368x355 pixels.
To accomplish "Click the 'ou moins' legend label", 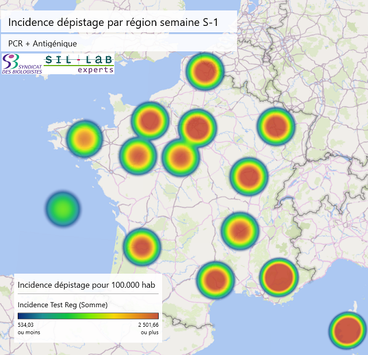I will tap(29, 333).
